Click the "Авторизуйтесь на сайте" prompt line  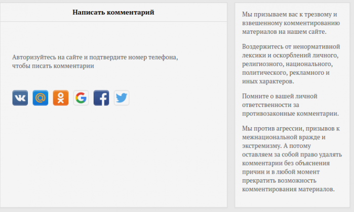pos(95,57)
